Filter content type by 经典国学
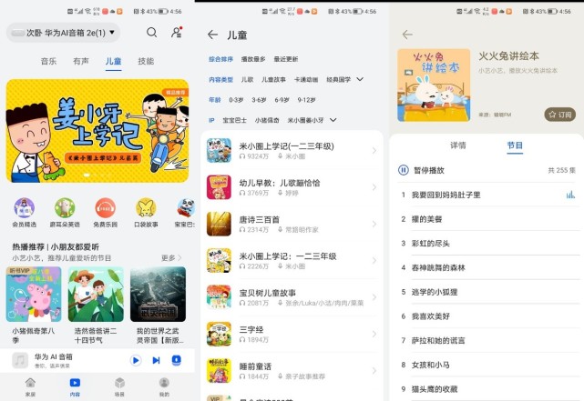The width and height of the screenshot is (584, 401). (339, 79)
